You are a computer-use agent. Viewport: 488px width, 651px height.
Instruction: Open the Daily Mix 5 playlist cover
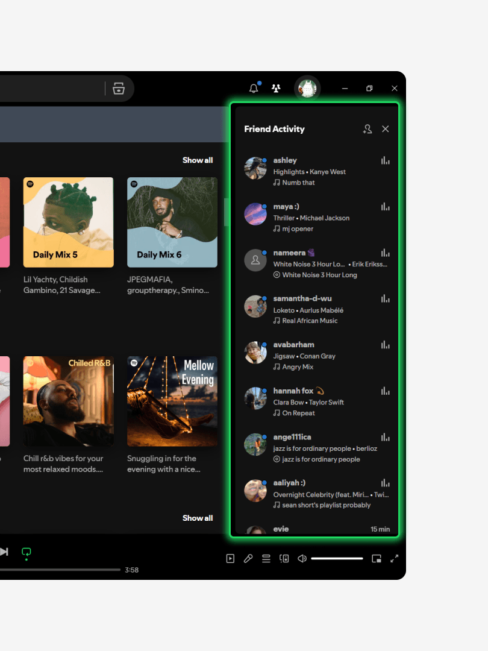69,222
